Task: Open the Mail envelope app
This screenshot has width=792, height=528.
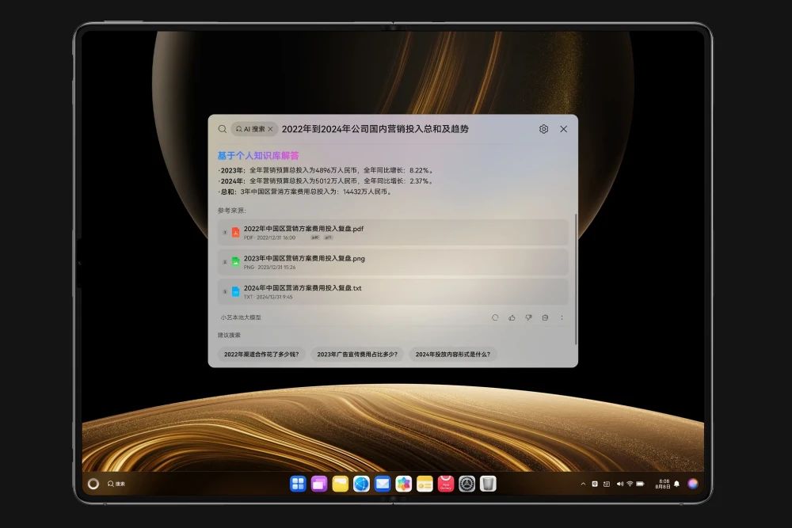Action: [x=383, y=484]
